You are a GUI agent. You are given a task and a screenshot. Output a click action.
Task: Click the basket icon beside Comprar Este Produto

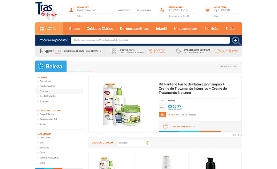[x=166, y=126]
